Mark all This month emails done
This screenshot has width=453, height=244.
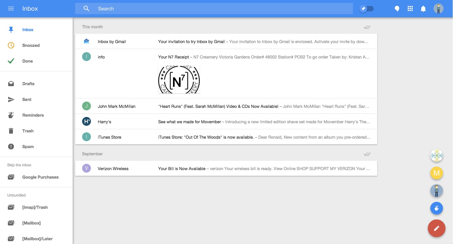coord(367,27)
